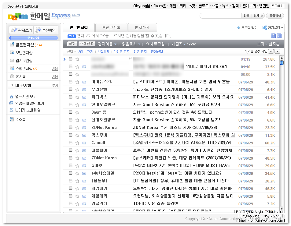Star the G마켓 email

[77, 165]
